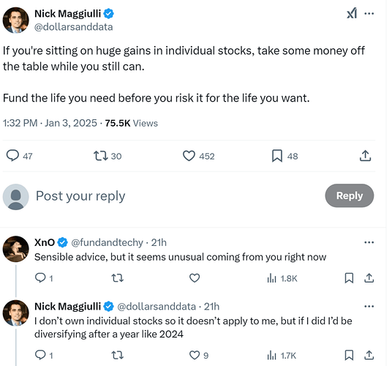Bookmark the main post with 48 bookmarks
The width and height of the screenshot is (392, 366).
[284, 156]
